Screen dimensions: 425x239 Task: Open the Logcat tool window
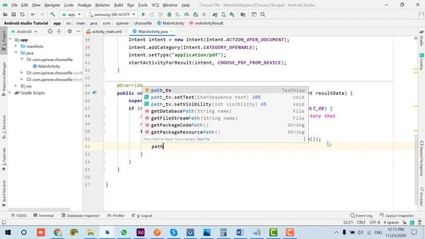[x=142, y=215]
